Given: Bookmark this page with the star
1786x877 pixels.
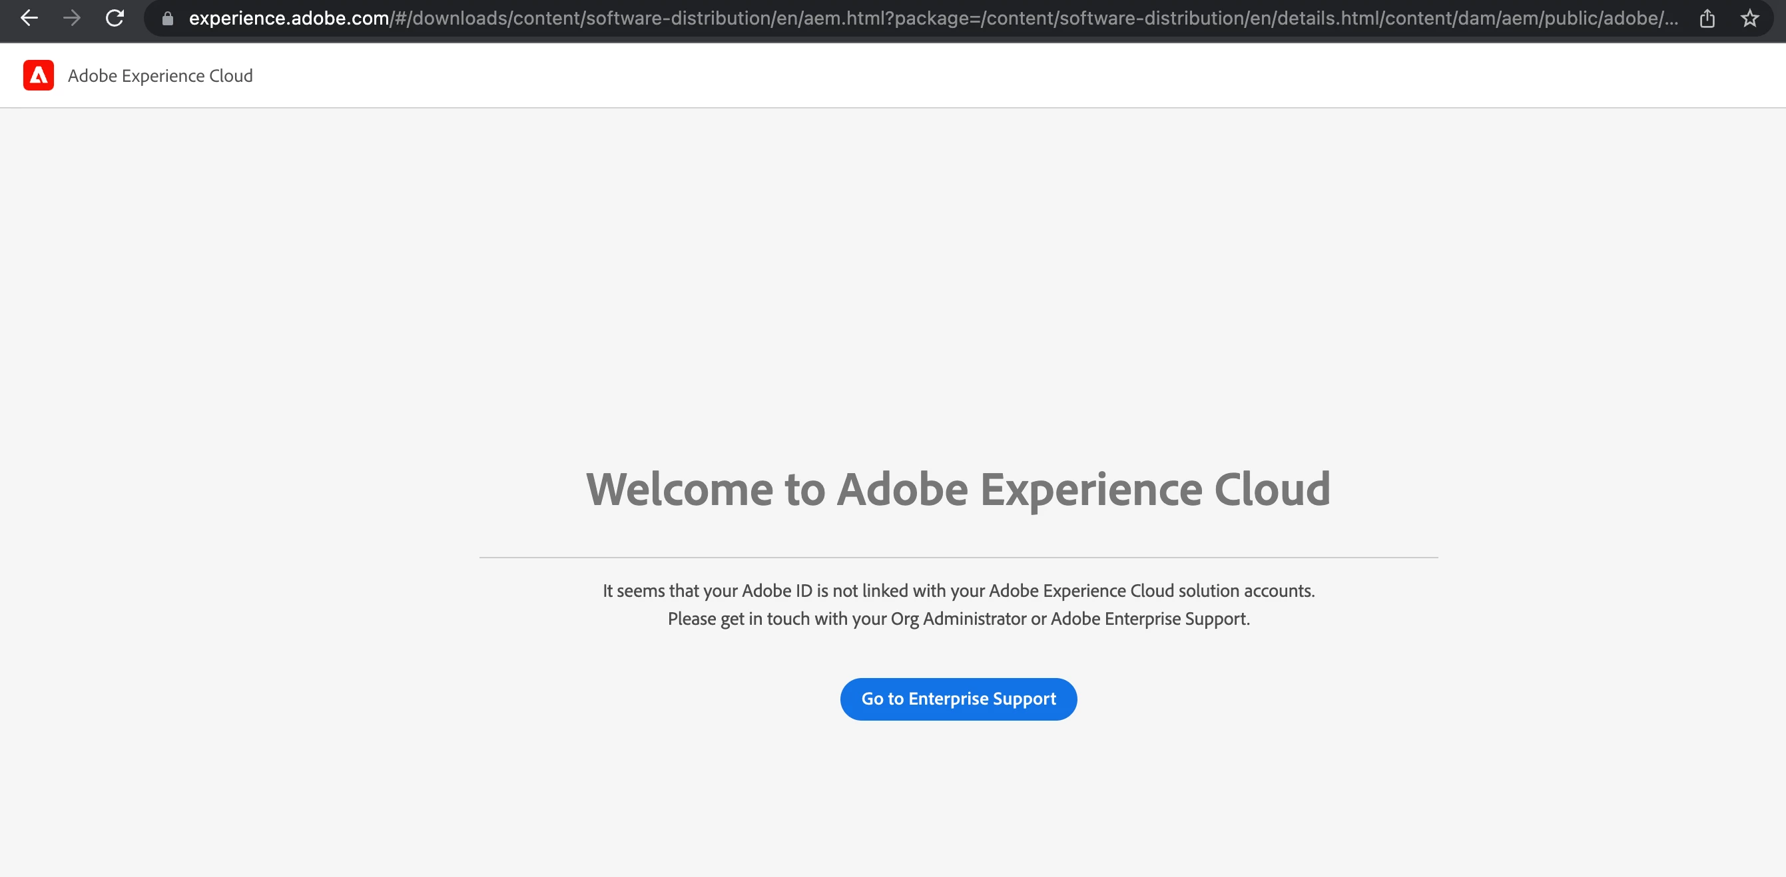Looking at the screenshot, I should 1749,19.
